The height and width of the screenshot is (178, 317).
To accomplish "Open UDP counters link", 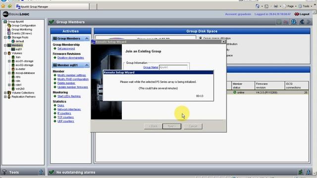I will point(66,121).
